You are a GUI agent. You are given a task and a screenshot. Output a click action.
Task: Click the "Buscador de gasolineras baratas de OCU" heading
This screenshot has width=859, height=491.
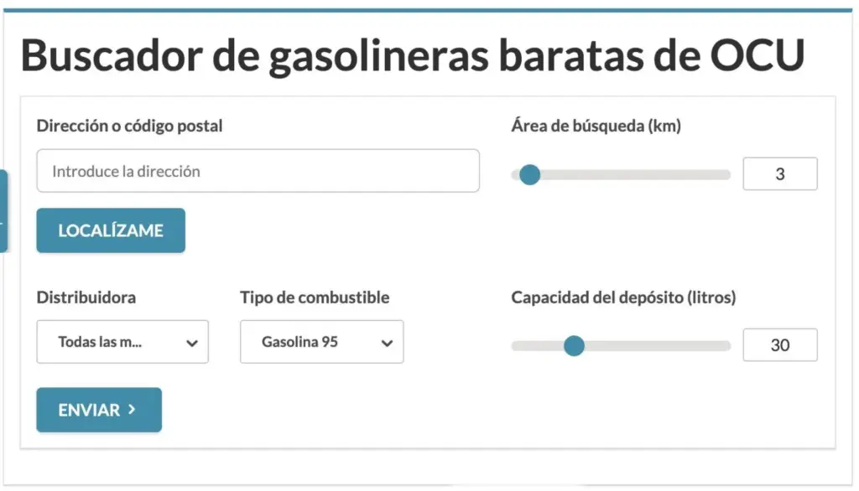(412, 56)
